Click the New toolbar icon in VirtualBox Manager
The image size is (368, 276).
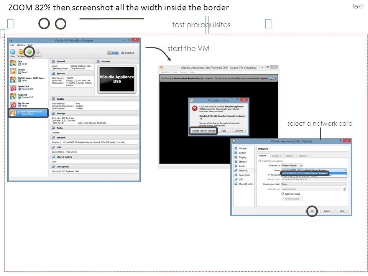[x=13, y=52]
